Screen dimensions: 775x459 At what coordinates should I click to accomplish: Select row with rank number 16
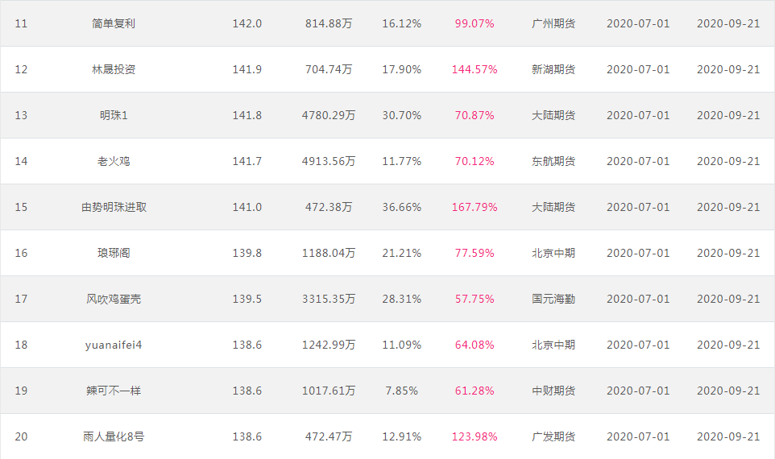pyautogui.click(x=387, y=253)
